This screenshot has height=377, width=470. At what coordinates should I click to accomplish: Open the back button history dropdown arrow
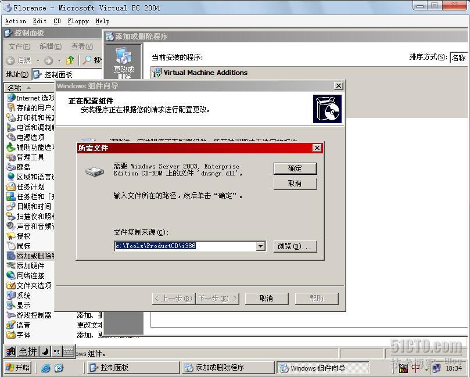(x=38, y=61)
